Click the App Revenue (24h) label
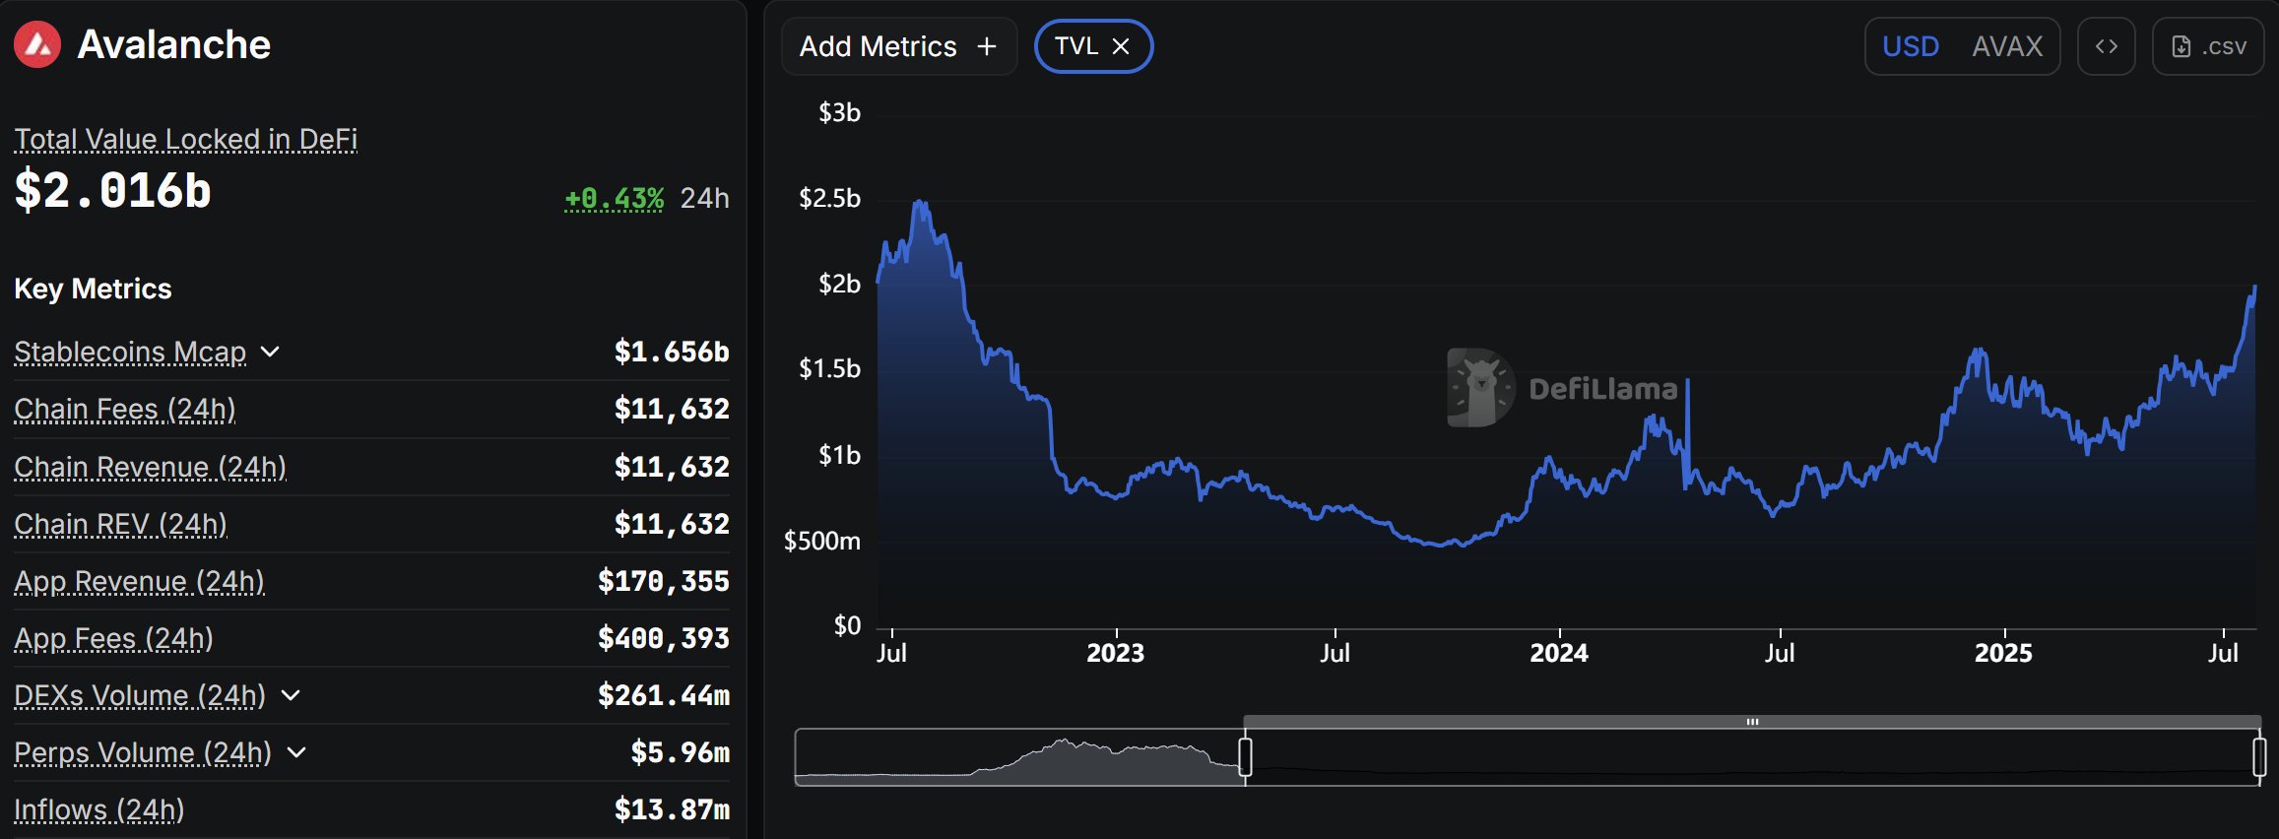 (x=139, y=581)
